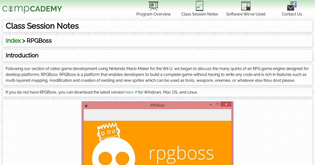Click the Software We've Used icon
This screenshot has width=315, height=165.
tap(246, 6)
